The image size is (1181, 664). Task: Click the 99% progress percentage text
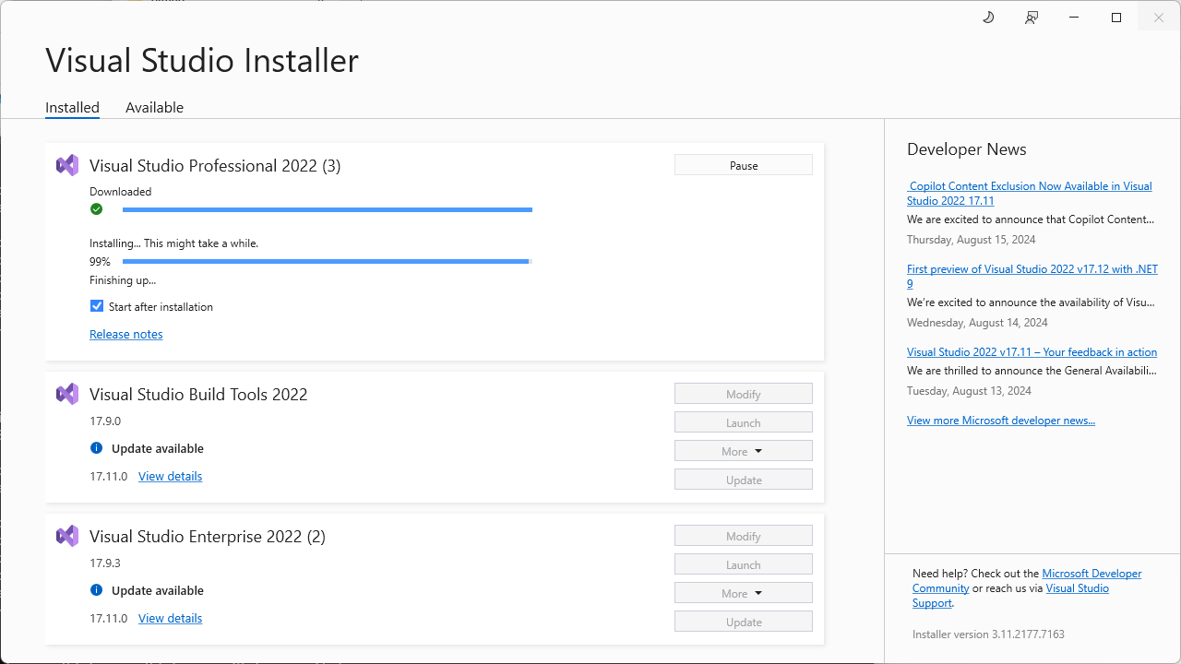[x=100, y=261]
